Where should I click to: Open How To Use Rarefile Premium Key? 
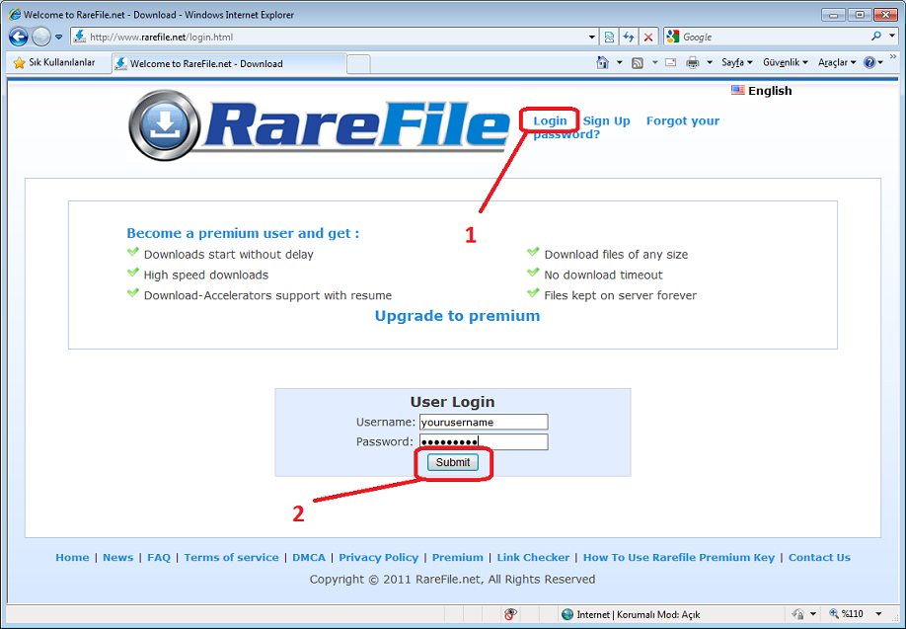pyautogui.click(x=679, y=557)
